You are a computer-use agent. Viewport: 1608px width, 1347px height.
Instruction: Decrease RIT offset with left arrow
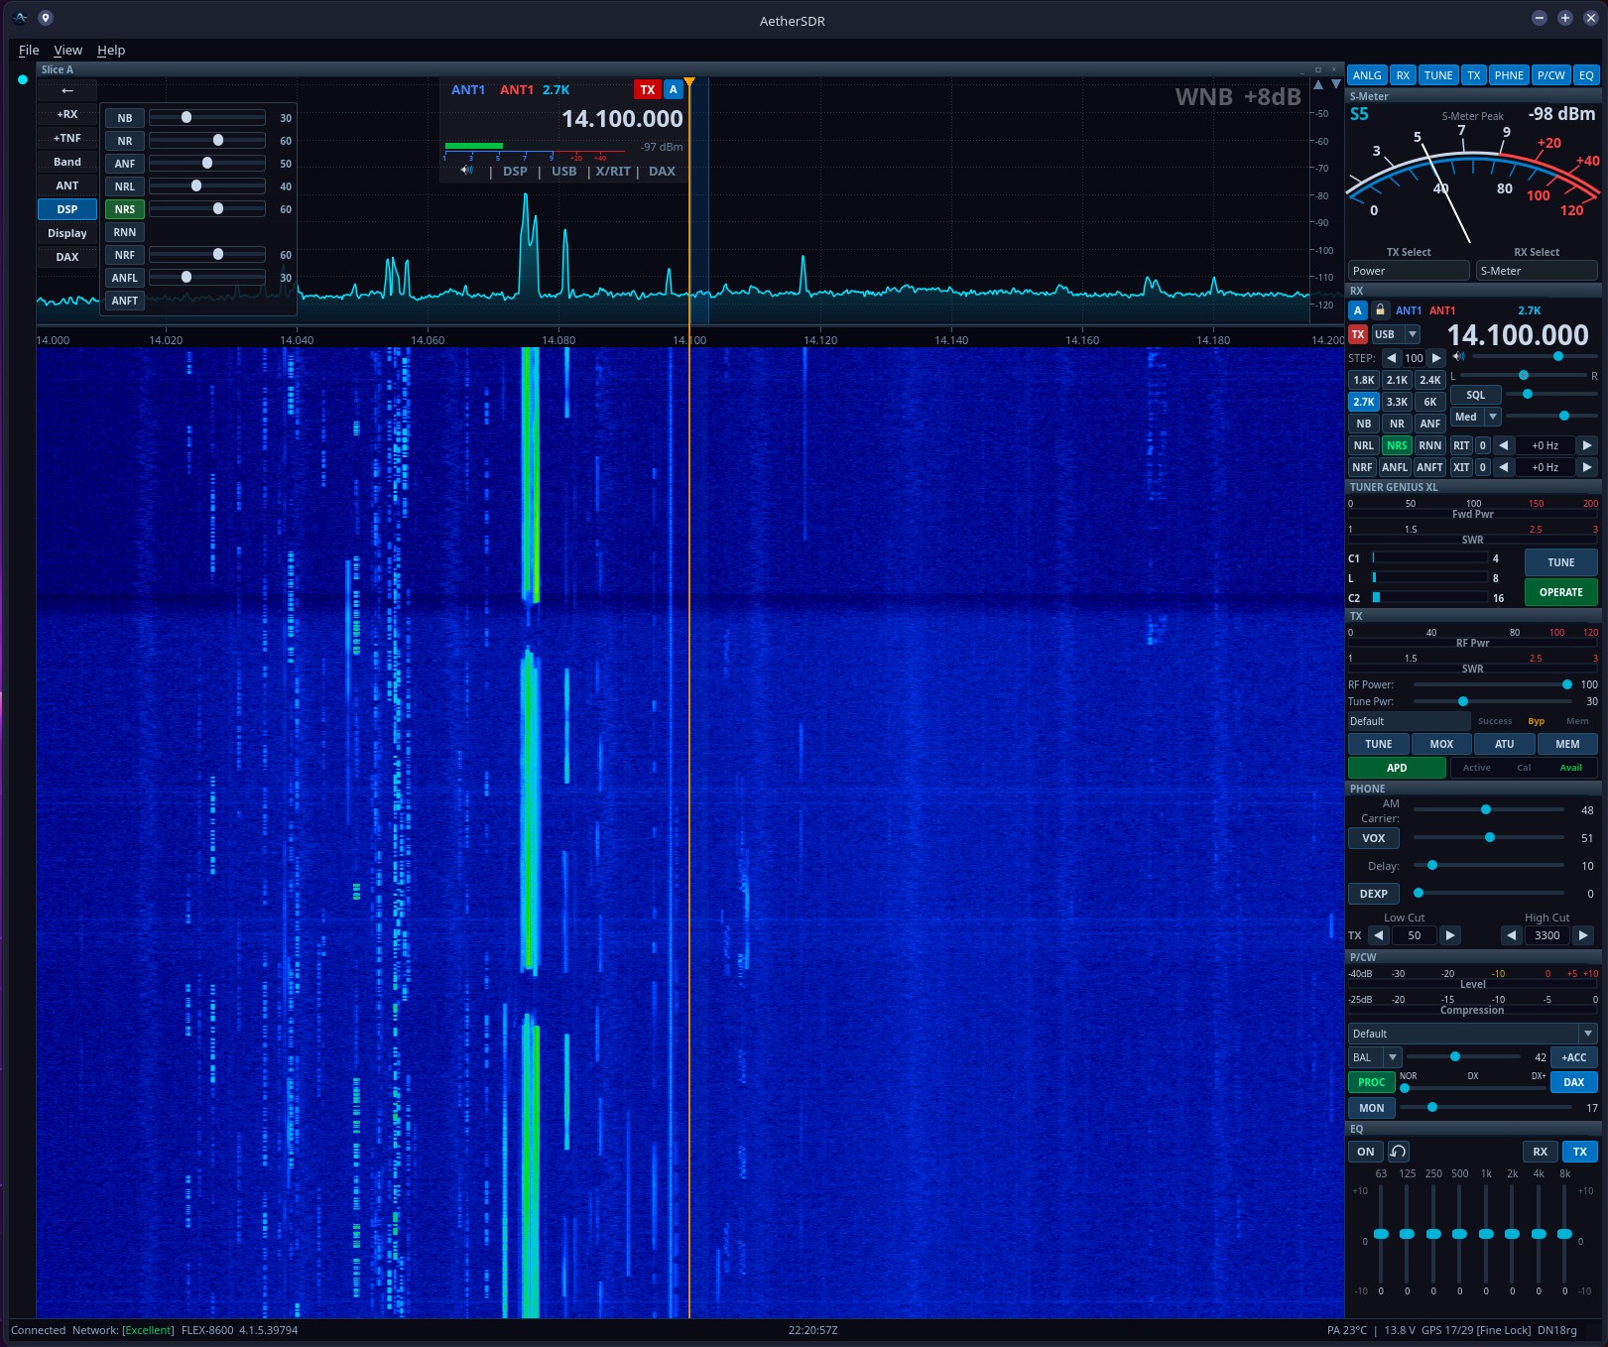pos(1503,445)
